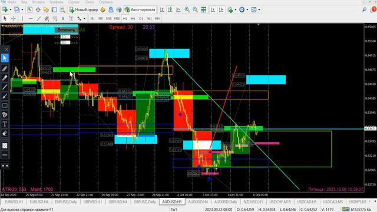Draw a vertical line tool

22,18
